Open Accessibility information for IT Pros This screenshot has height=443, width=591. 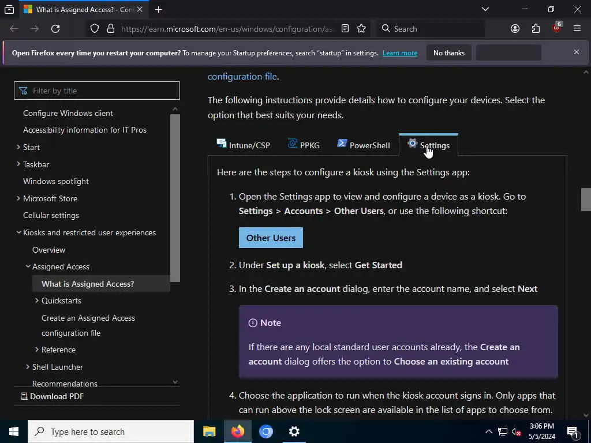pos(85,130)
